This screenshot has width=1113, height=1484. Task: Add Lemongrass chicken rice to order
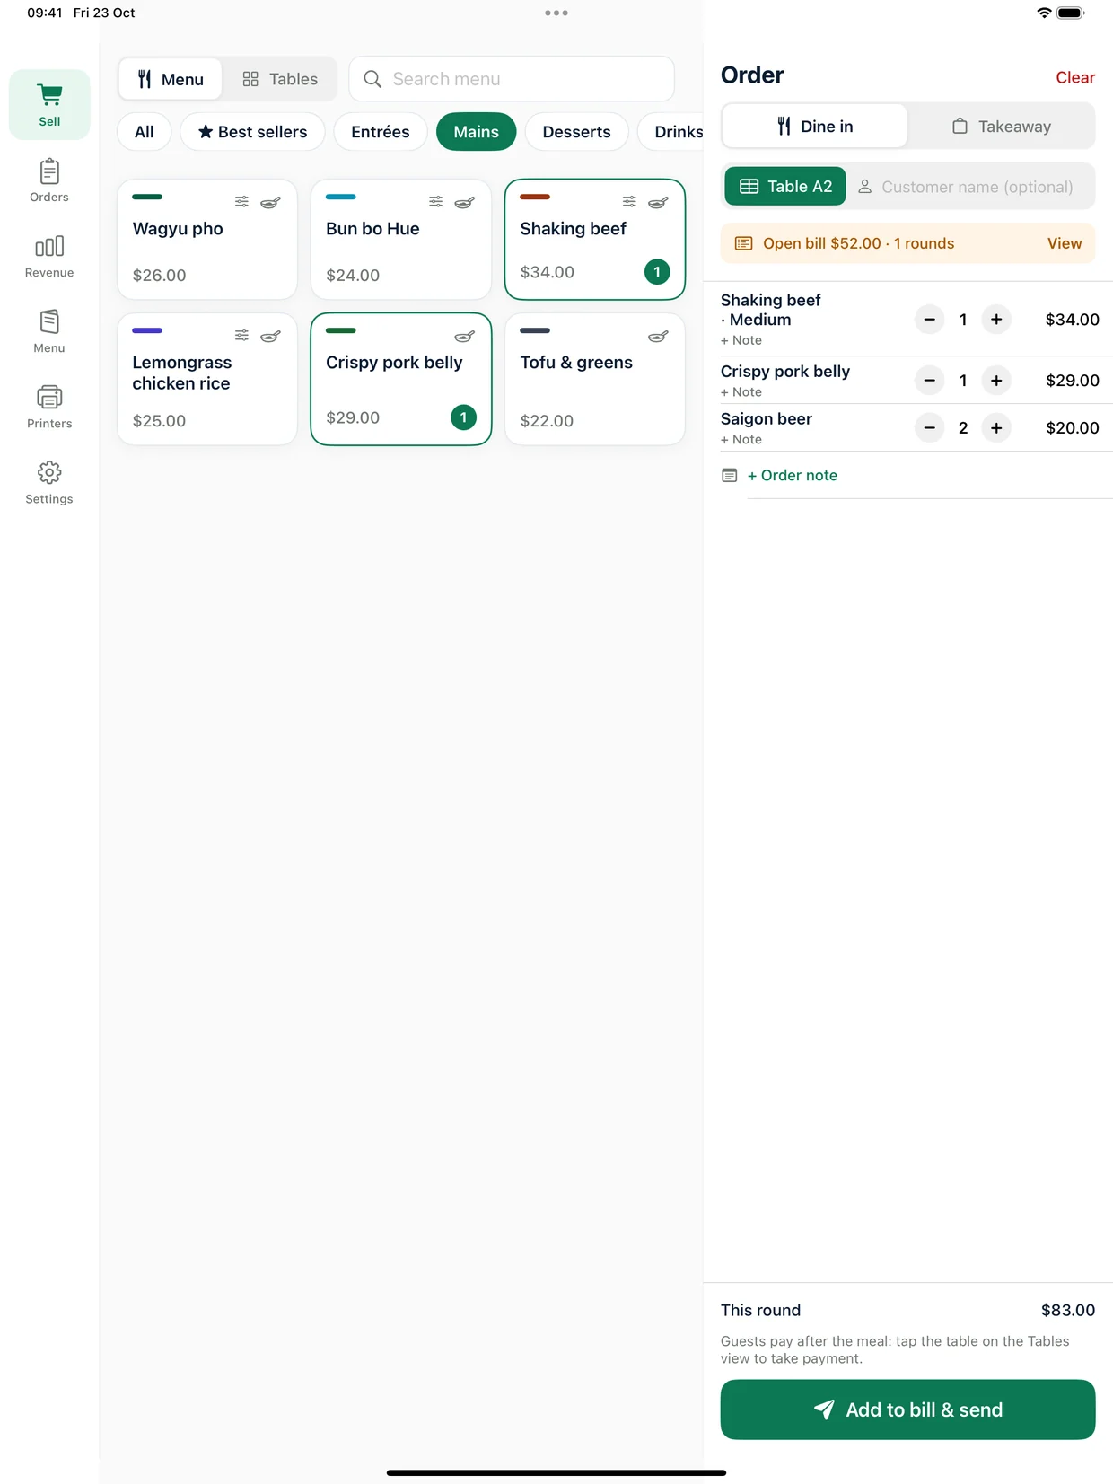click(207, 379)
